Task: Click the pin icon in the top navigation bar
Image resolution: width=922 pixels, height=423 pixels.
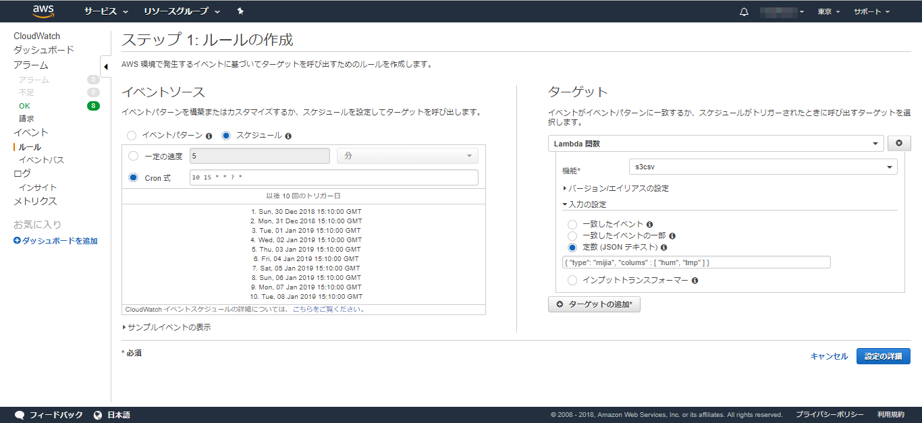Action: [x=240, y=11]
